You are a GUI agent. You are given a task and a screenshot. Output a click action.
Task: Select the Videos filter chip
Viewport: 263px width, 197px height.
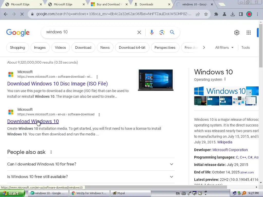60,47
